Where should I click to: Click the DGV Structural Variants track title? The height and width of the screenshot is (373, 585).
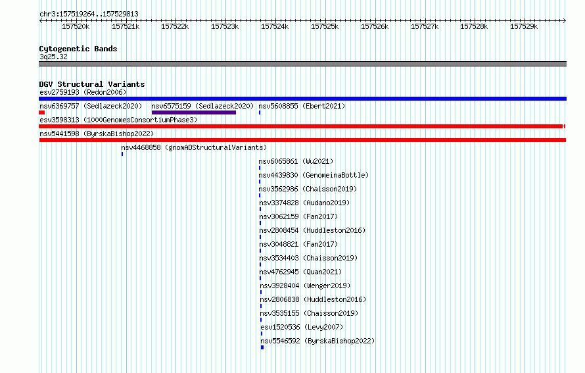tap(92, 84)
